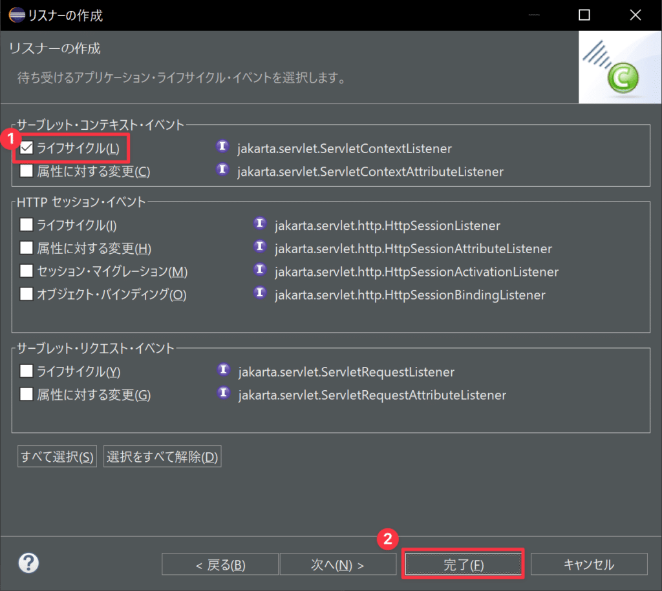Screen dimensions: 662x591
Task: Click interface icon beside HttpSessionBindingListener
Action: (x=260, y=295)
